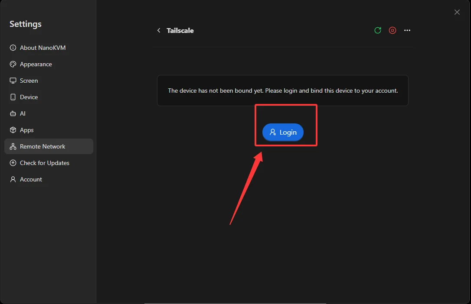Click the device not bound message text

[x=283, y=91]
